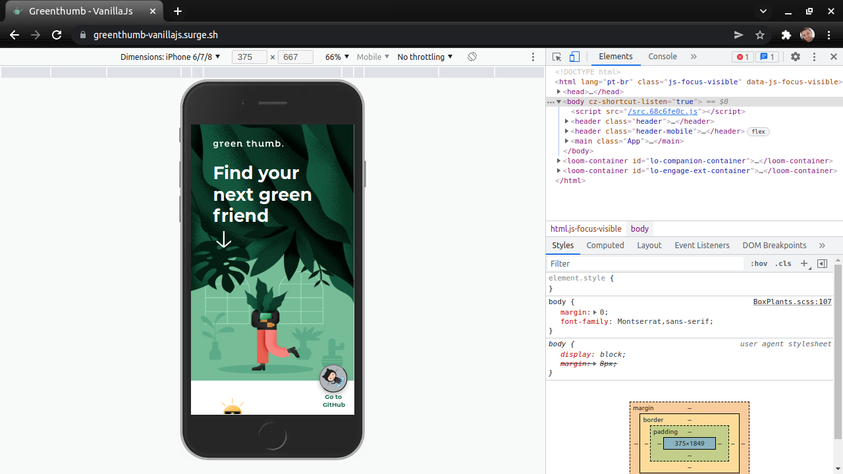Click the site lock icon
This screenshot has height=474, width=843.
[x=83, y=35]
